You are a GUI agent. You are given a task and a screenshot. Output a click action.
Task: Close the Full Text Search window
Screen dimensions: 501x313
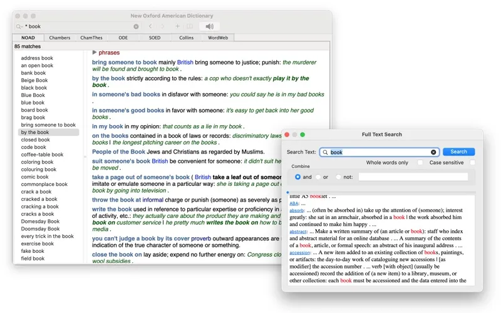287,135
